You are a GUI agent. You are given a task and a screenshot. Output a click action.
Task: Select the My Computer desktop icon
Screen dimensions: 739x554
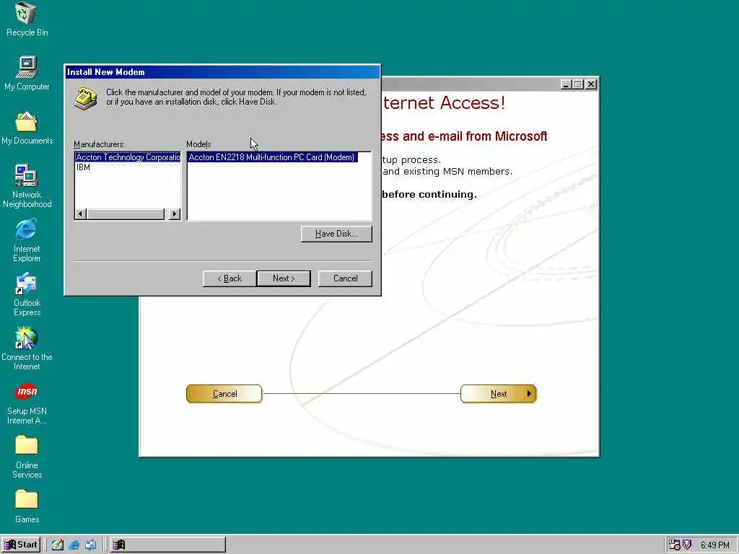27,67
